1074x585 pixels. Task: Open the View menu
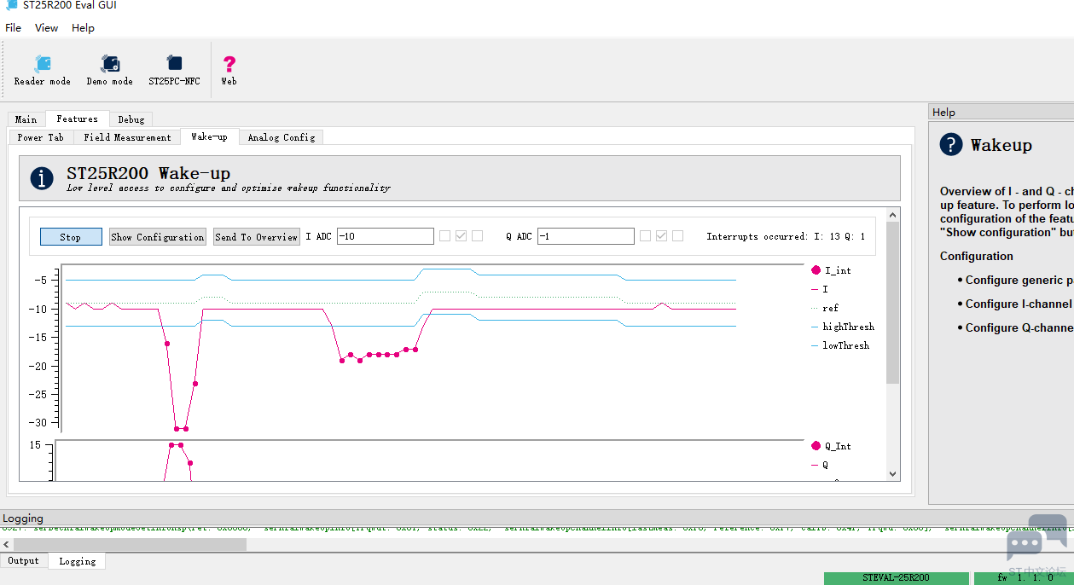[47, 28]
